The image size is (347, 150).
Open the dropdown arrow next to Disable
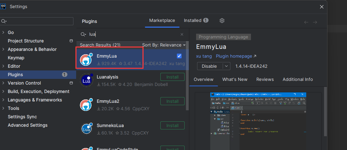[x=226, y=66]
